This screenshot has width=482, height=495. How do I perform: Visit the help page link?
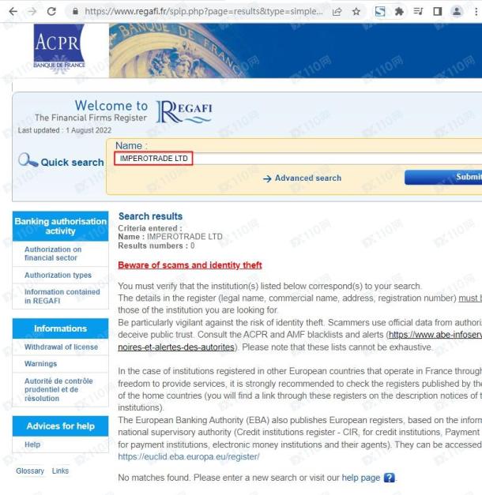(360, 478)
